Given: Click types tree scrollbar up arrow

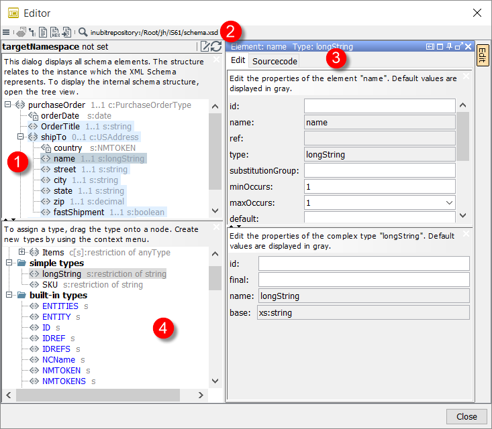Looking at the screenshot, I should pyautogui.click(x=215, y=253).
